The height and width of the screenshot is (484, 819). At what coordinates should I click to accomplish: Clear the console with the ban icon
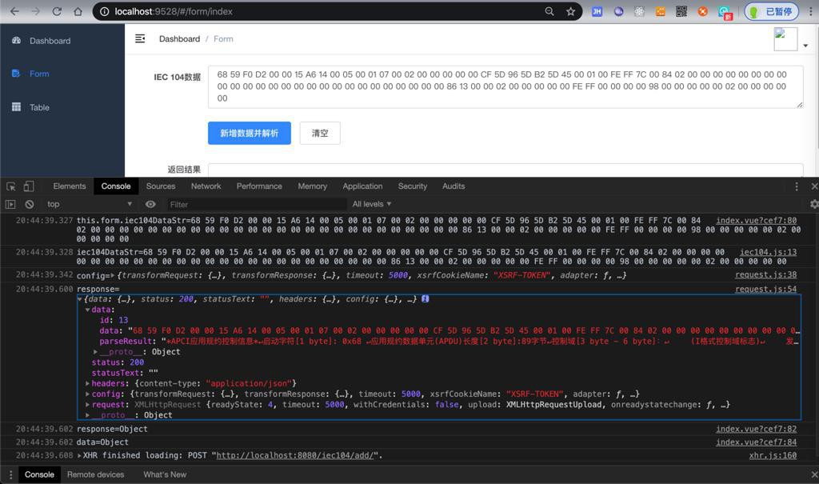coord(30,204)
